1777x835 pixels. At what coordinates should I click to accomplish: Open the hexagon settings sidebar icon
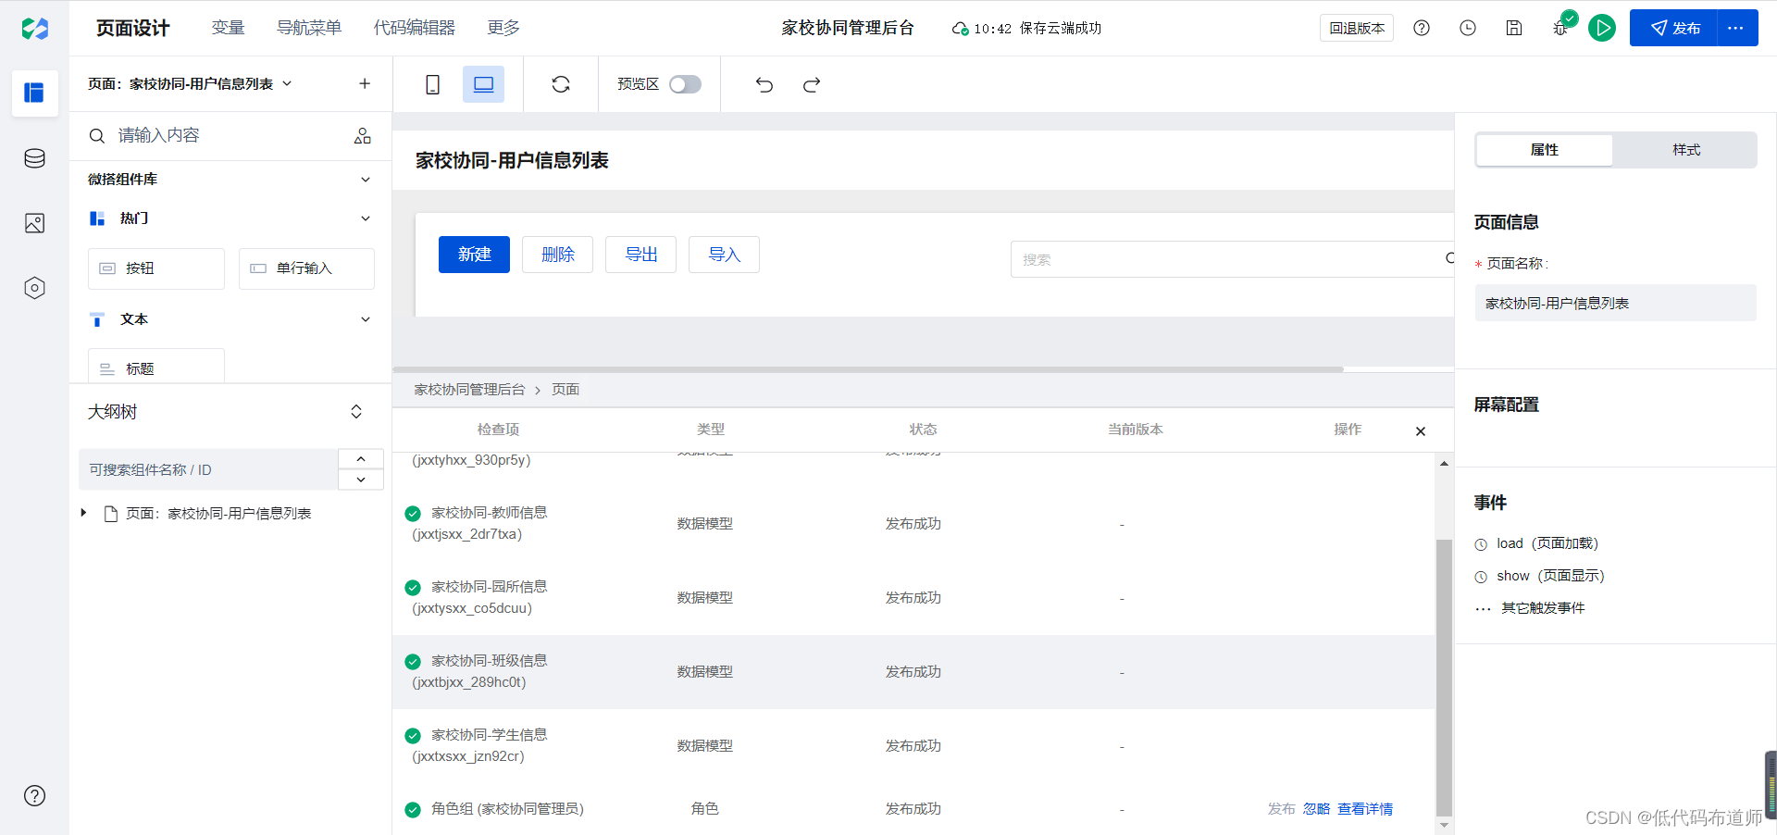click(34, 288)
